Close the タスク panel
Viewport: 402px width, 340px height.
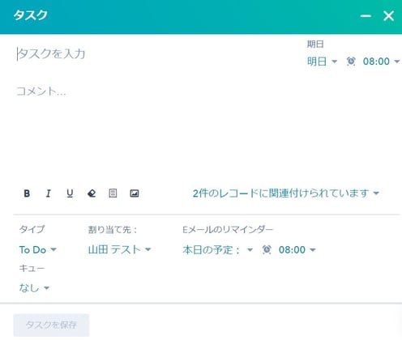388,16
